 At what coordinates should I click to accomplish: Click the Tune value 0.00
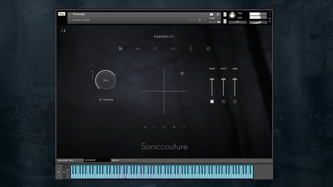point(240,18)
